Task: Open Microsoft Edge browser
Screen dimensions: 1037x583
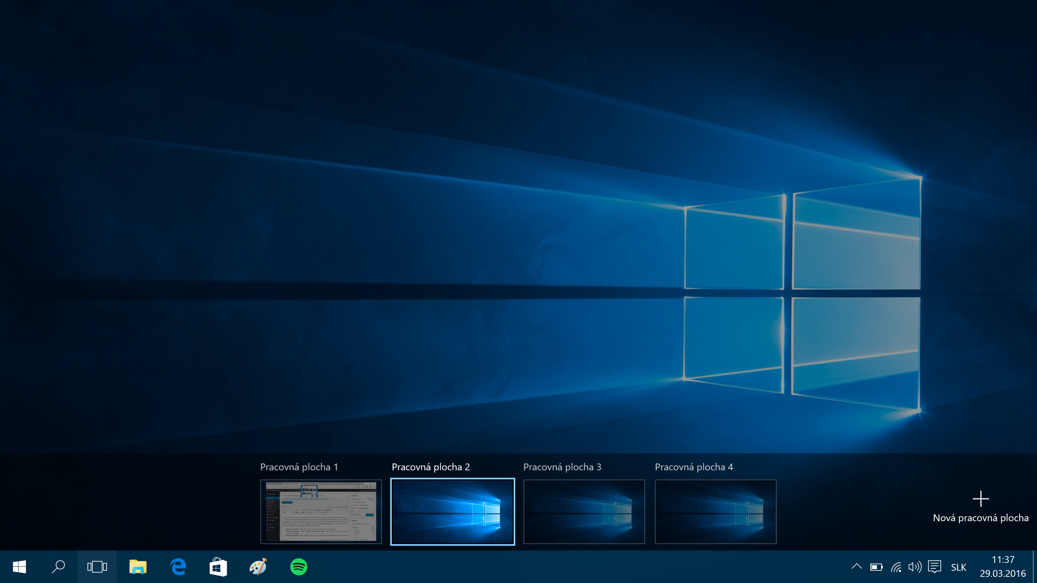Action: [x=178, y=567]
